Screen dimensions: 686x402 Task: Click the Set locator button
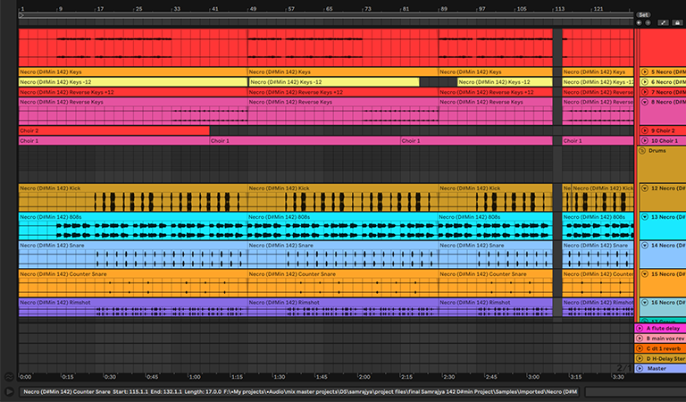[643, 14]
